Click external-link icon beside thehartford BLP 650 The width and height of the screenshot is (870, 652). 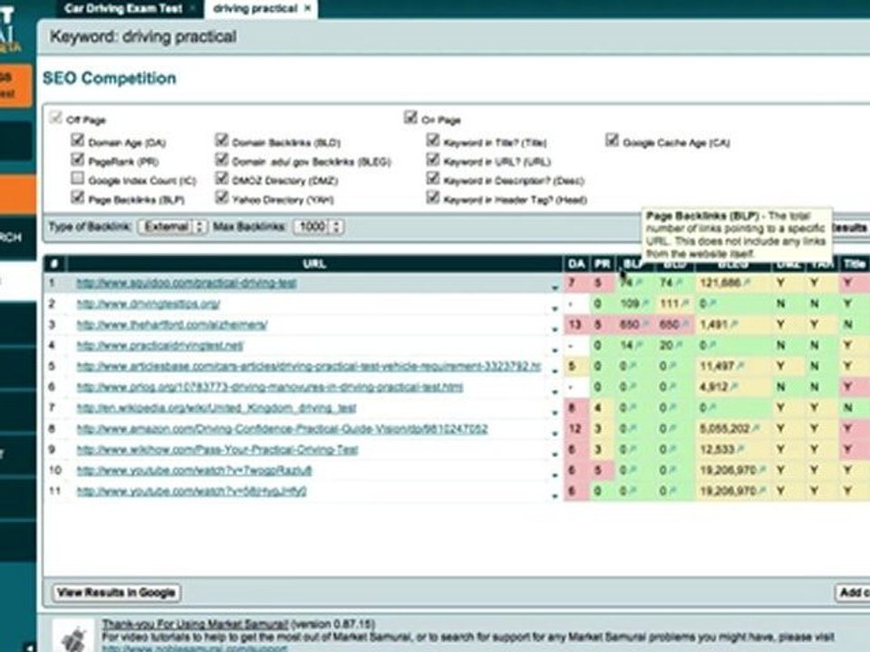tap(644, 324)
